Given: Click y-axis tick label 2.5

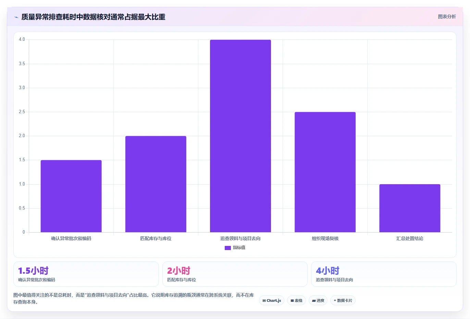Looking at the screenshot, I should pos(22,112).
